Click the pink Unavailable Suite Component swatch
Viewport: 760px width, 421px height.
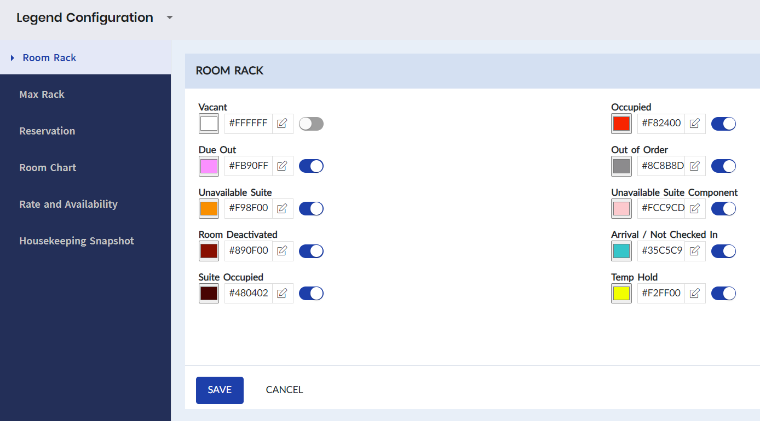[x=621, y=208]
